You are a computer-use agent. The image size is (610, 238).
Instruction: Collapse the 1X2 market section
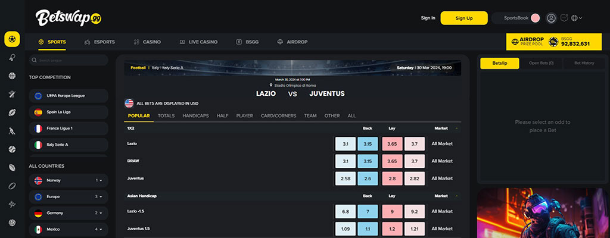[x=456, y=128]
